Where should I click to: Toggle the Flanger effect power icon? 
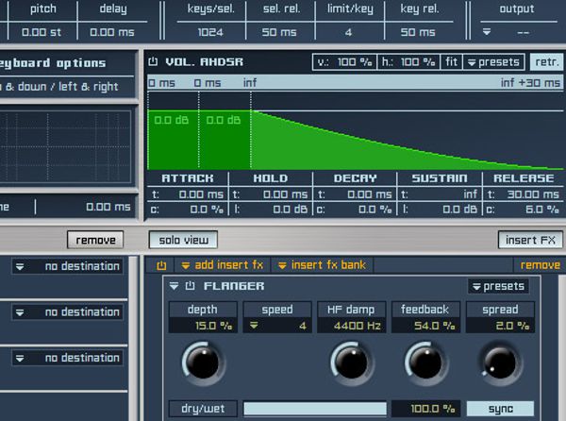coord(190,286)
